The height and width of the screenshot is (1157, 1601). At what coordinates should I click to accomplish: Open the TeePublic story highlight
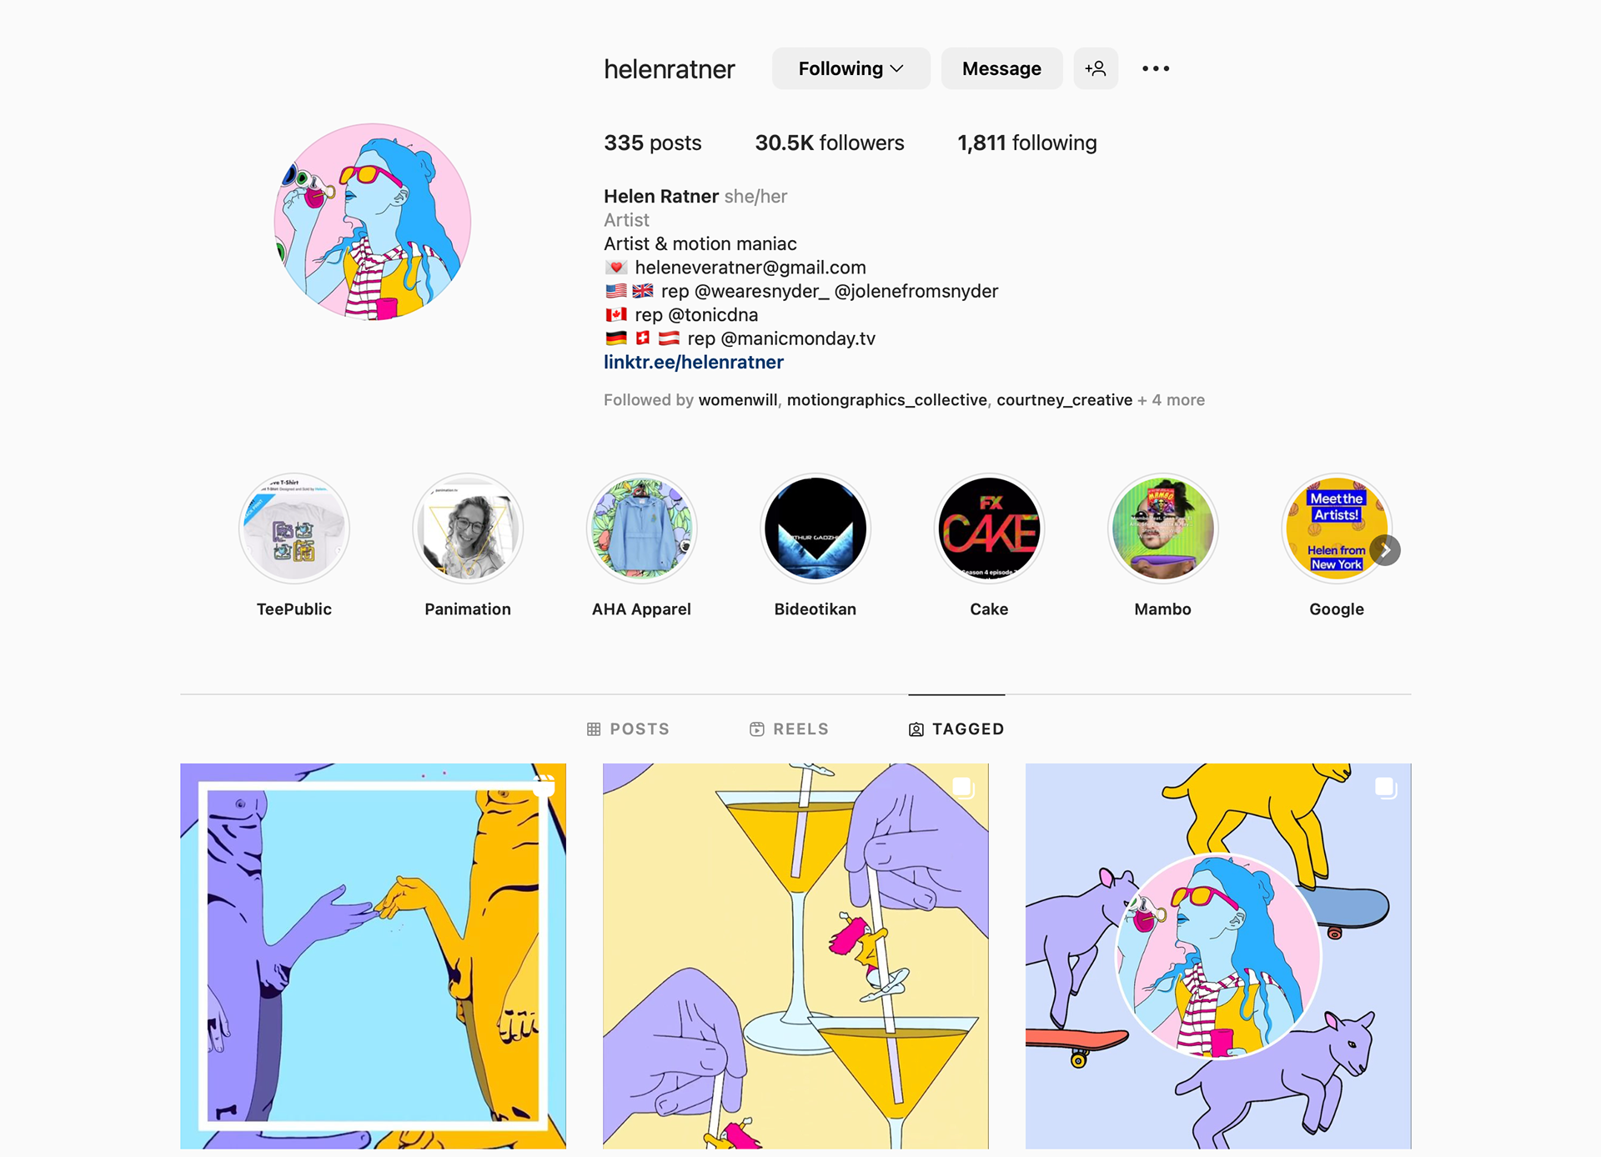pyautogui.click(x=294, y=528)
